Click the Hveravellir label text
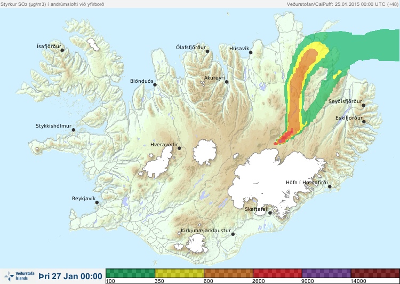Screen dimensions: 400x284 coord(164,145)
